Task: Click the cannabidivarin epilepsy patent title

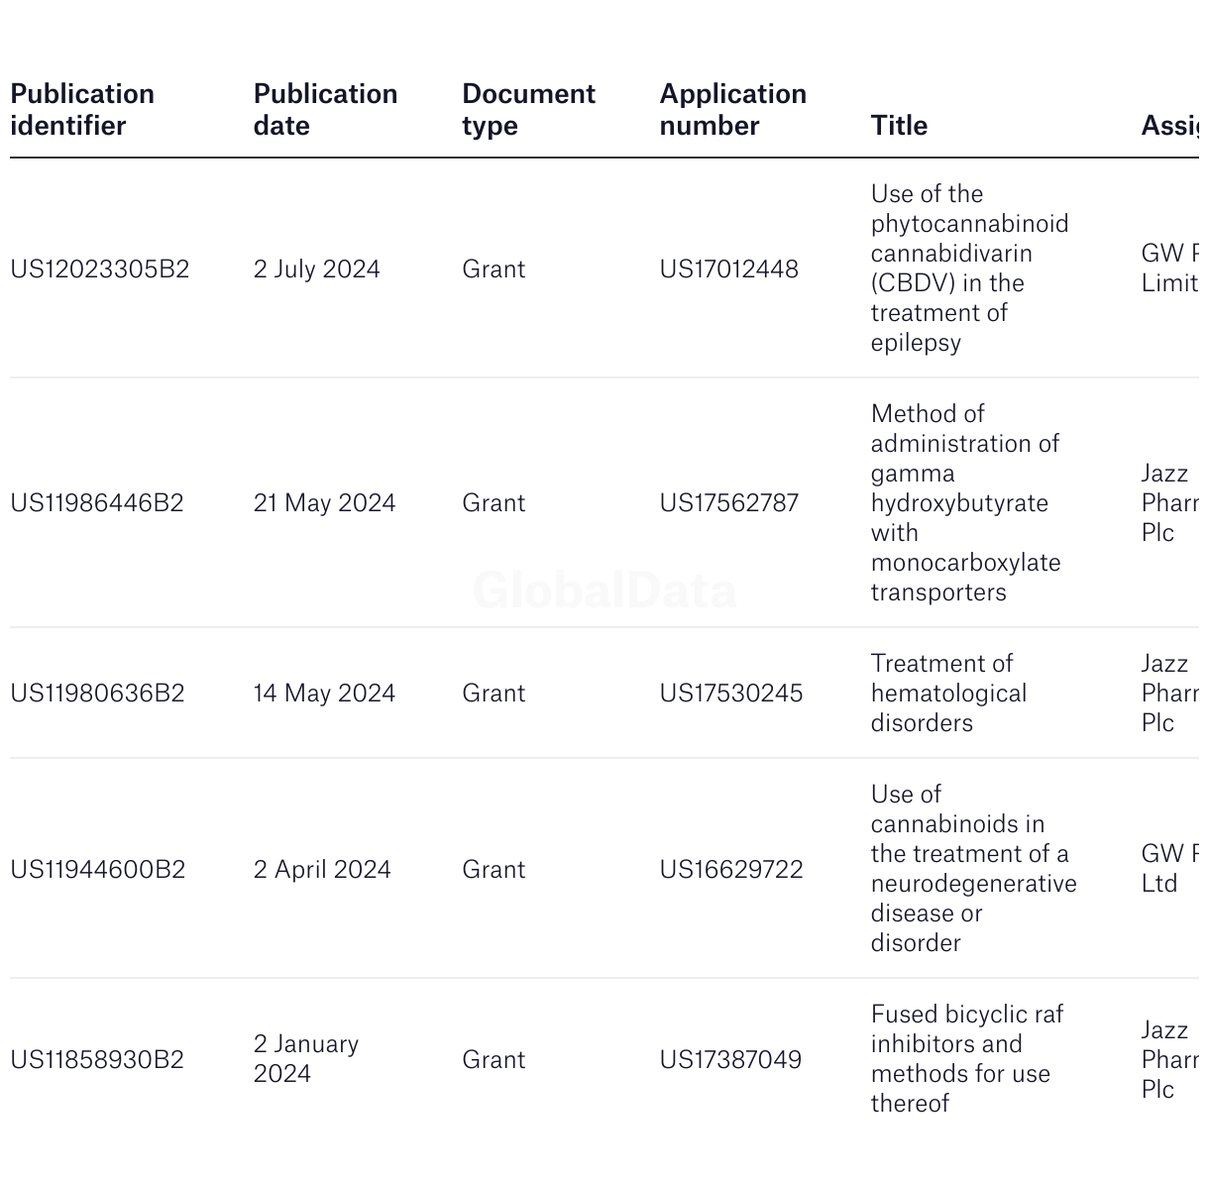Action: point(970,268)
